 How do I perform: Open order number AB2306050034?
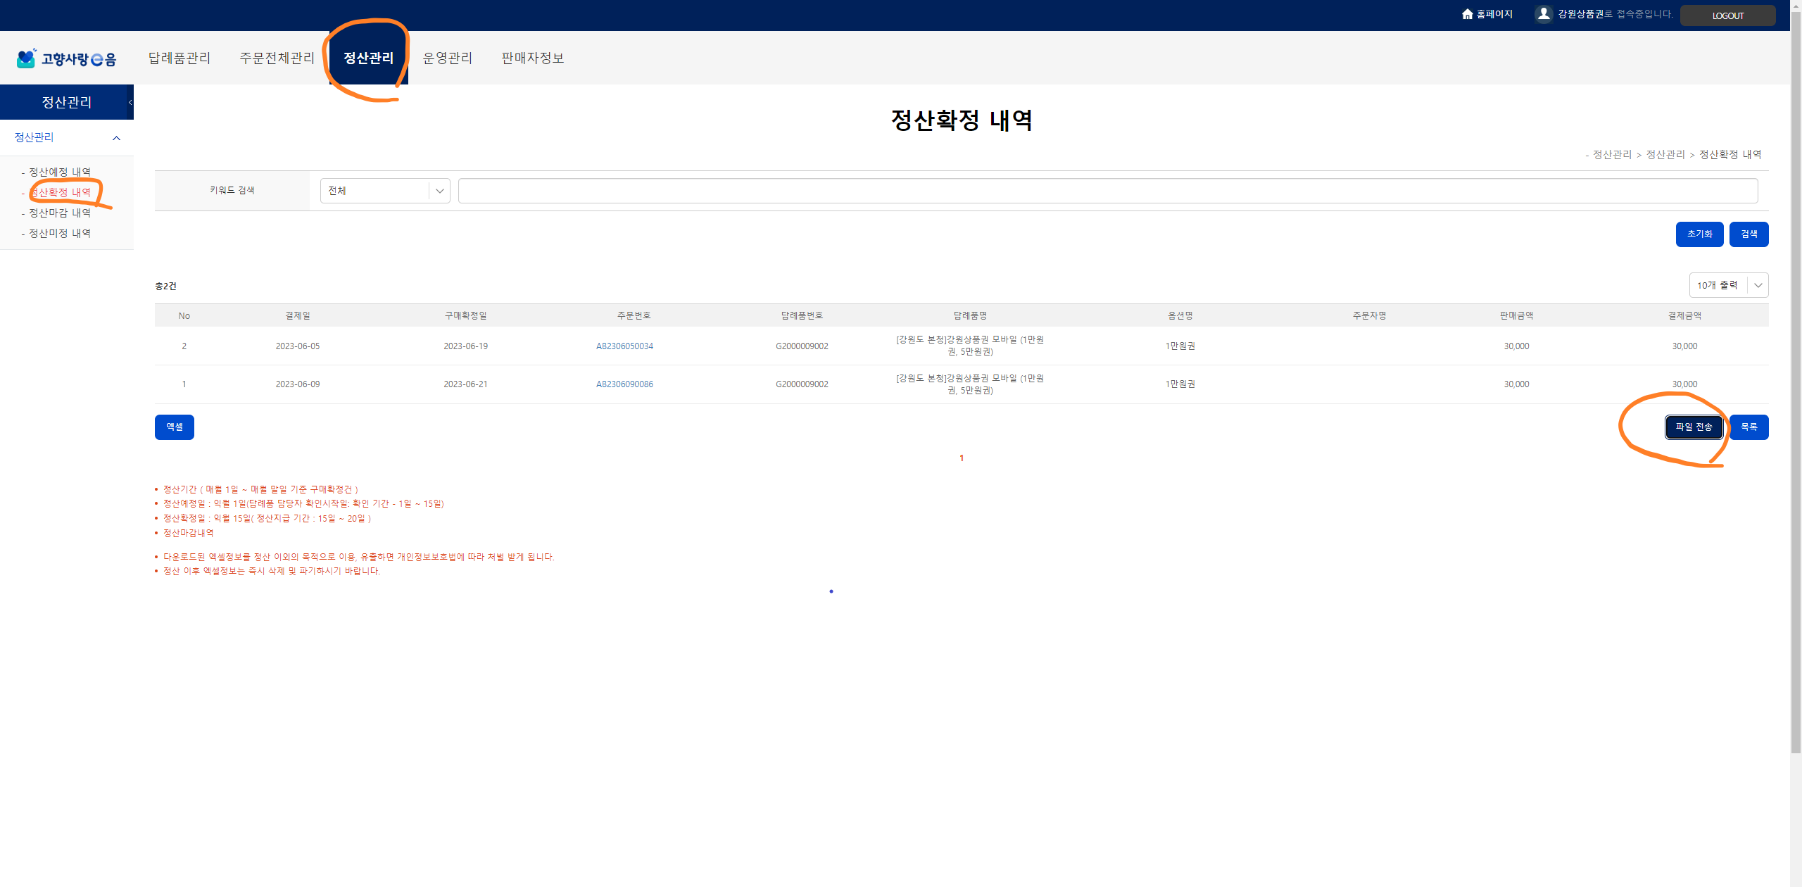[624, 346]
